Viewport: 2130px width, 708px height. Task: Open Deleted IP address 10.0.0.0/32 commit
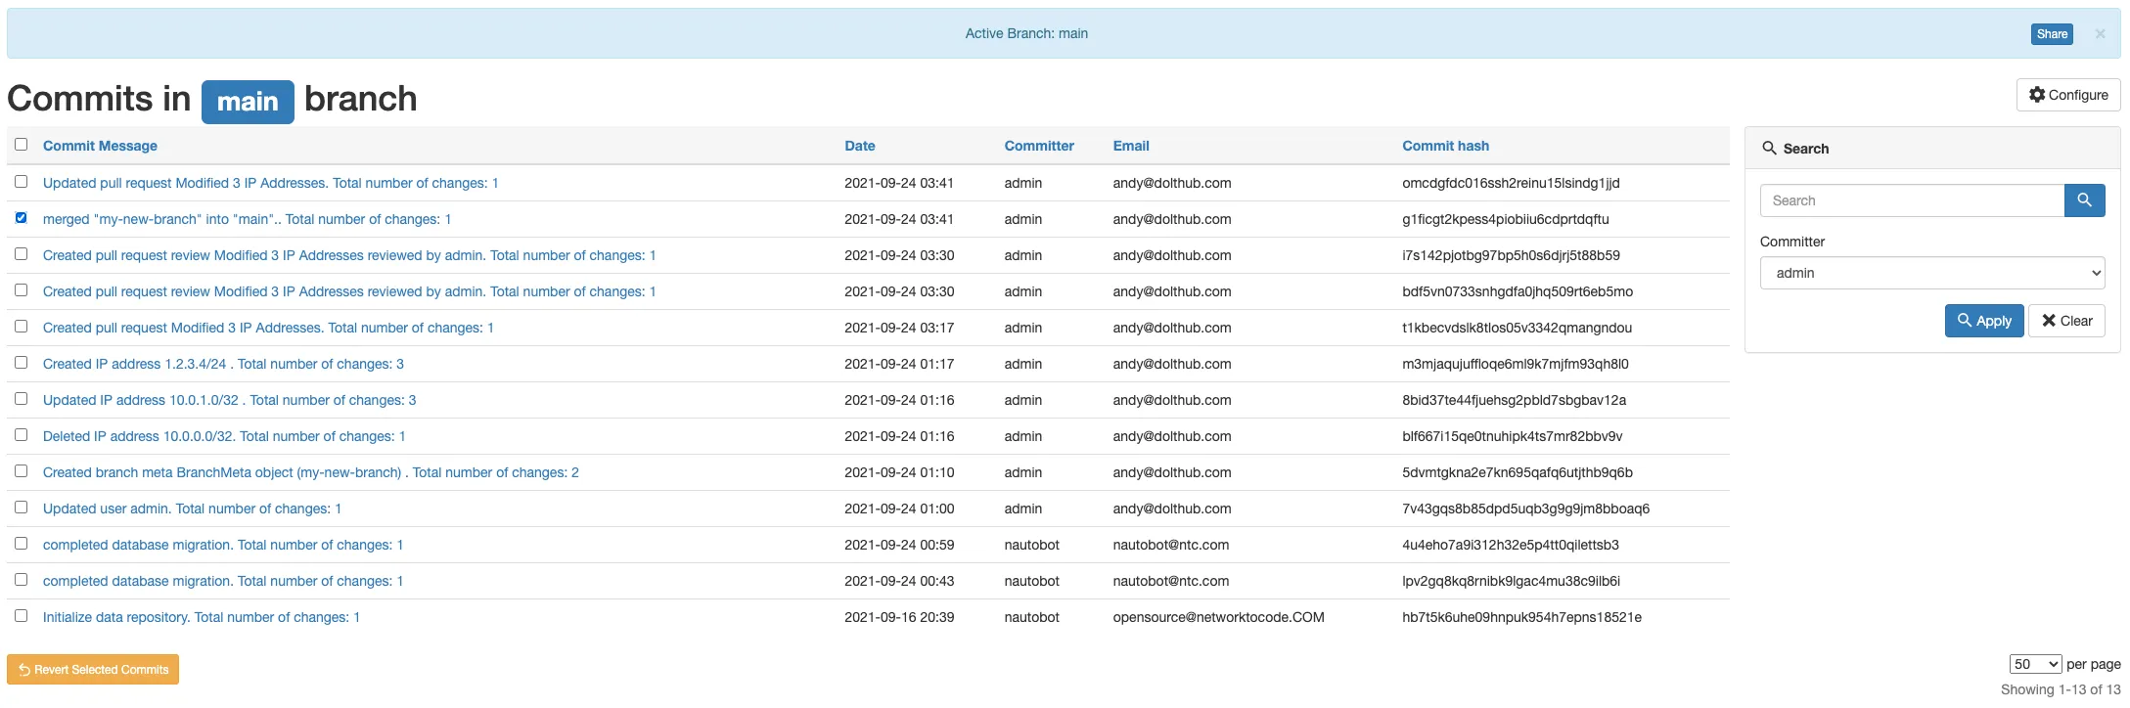223,436
